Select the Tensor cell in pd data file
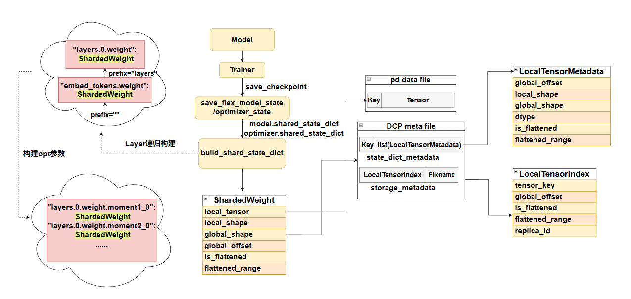The width and height of the screenshot is (631, 299). (x=417, y=100)
